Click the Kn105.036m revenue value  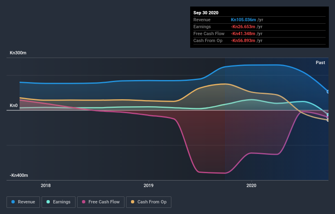click(x=243, y=20)
